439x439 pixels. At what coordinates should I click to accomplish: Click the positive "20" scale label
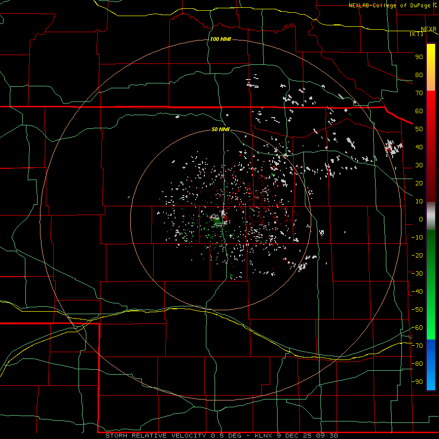tap(419, 183)
